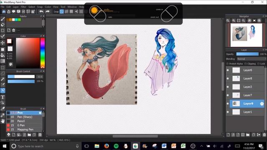Image resolution: width=267 pixels, height=150 pixels.
Task: Zoom out using Navigator magnifier minus
Action: (x=244, y=20)
